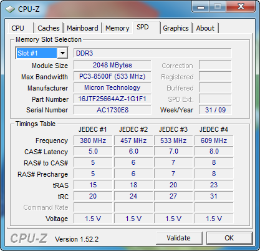Show the About tab
Viewport: 260px width, 251px height.
[205, 28]
